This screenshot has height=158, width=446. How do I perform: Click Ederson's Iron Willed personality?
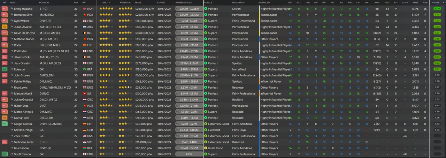pos(239,69)
